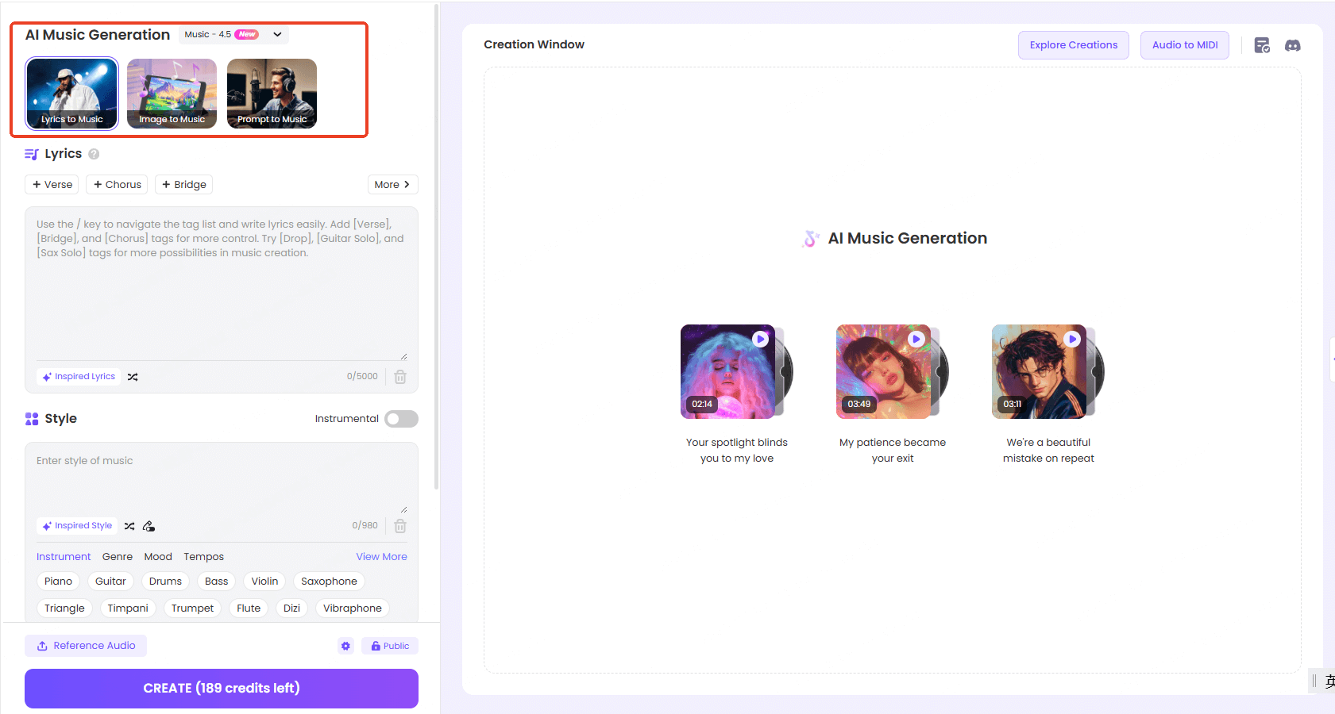Expand style tags with View More
The width and height of the screenshot is (1335, 714).
pyautogui.click(x=381, y=557)
